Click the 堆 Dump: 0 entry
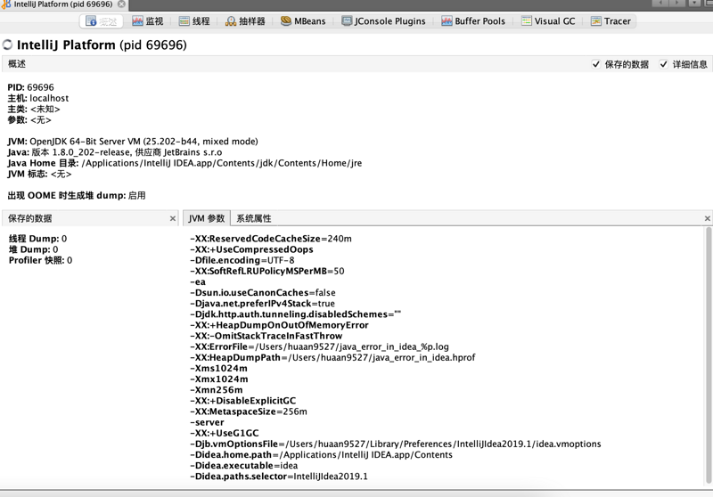The image size is (713, 497). pyautogui.click(x=33, y=249)
